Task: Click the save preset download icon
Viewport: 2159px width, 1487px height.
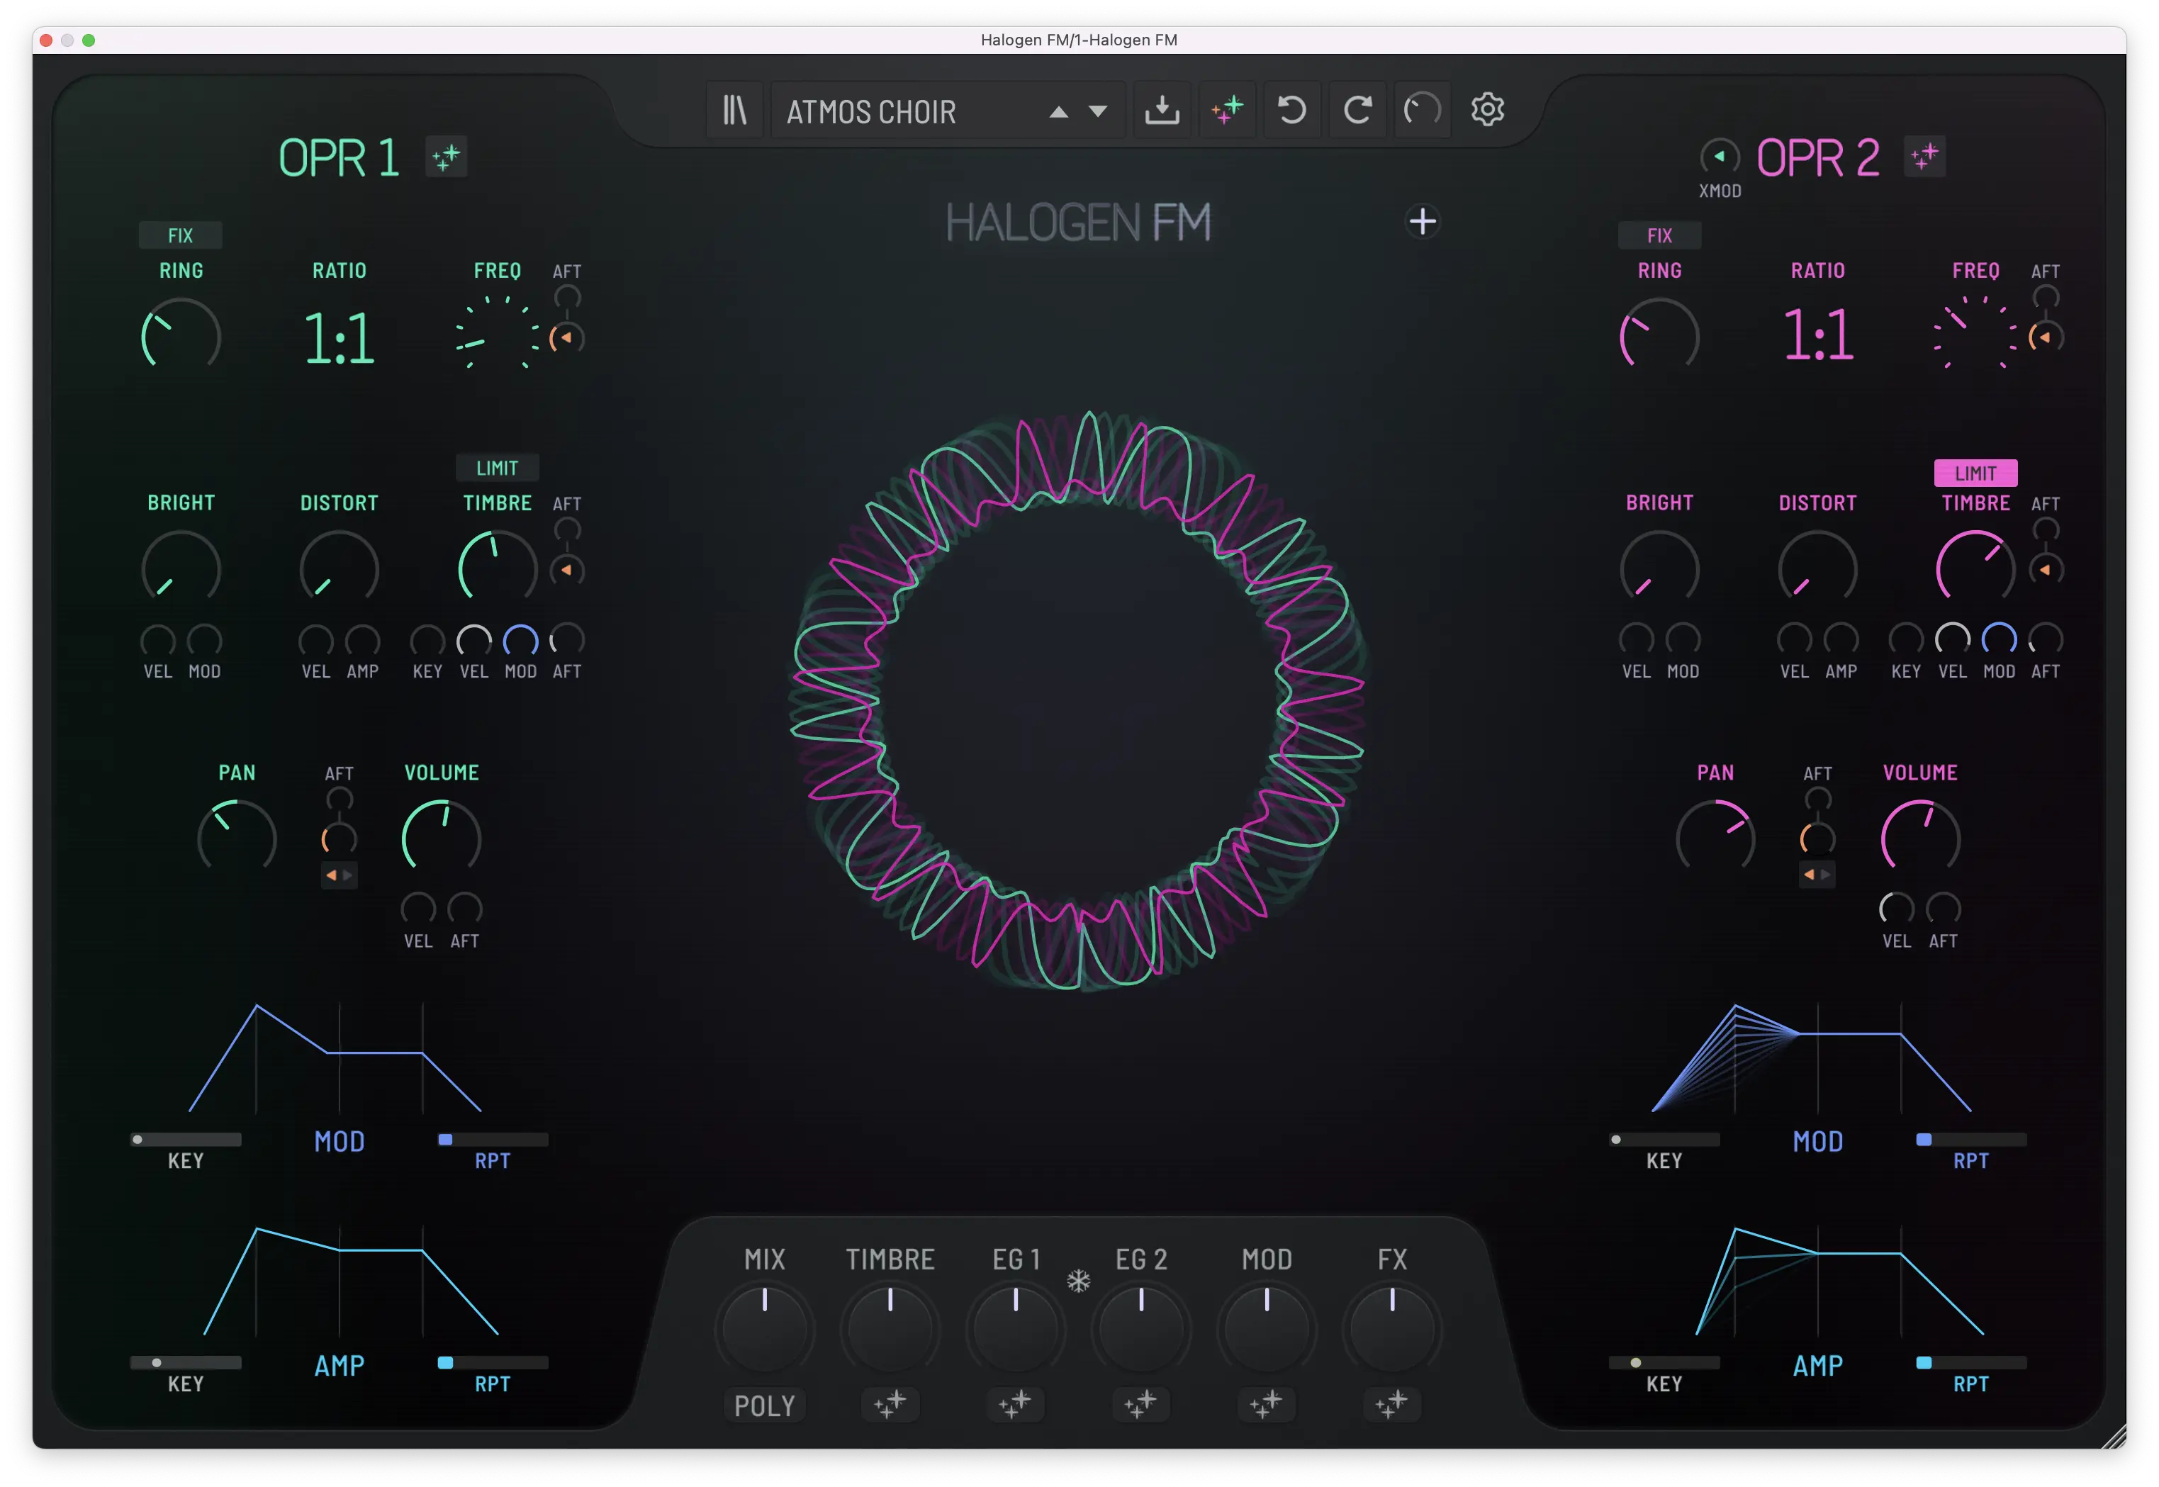Action: (1162, 110)
